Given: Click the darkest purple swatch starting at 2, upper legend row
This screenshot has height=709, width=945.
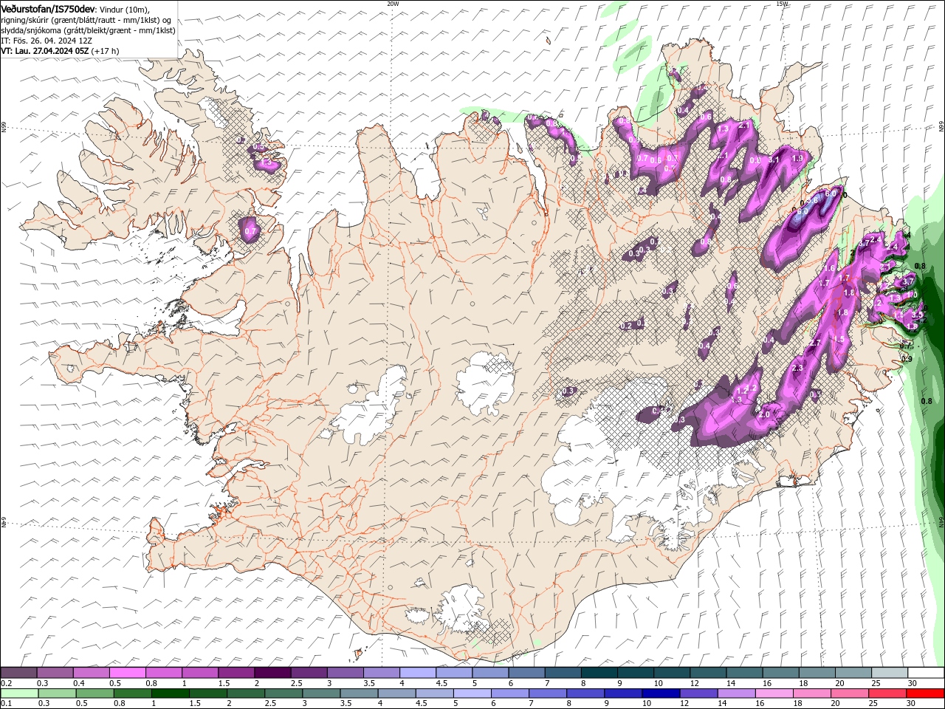Looking at the screenshot, I should point(272,673).
